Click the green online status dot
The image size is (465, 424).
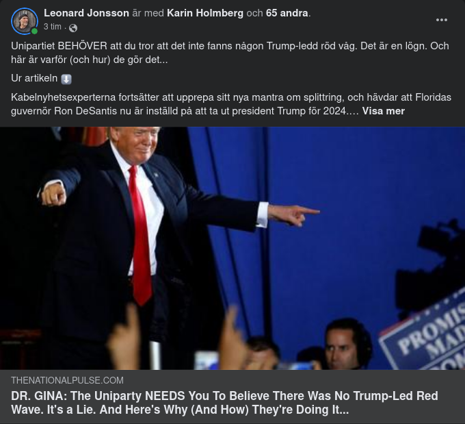(x=34, y=32)
